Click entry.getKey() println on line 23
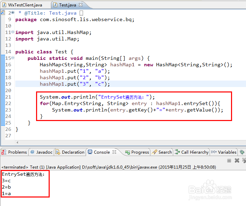 point(137,110)
